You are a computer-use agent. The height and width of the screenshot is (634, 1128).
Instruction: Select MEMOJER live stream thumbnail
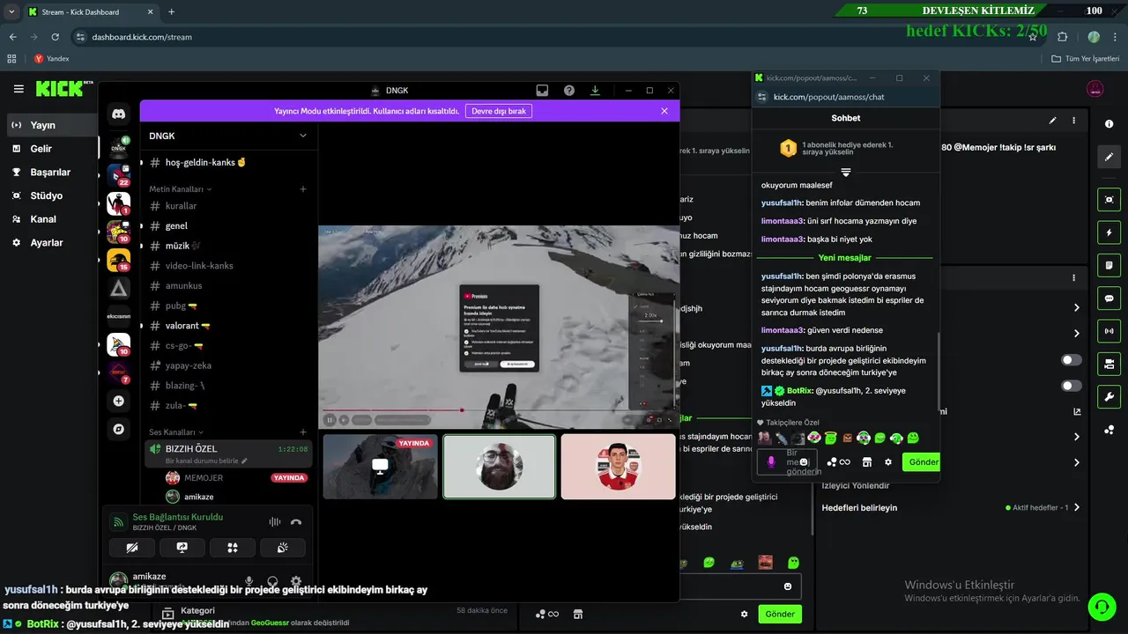pyautogui.click(x=380, y=467)
